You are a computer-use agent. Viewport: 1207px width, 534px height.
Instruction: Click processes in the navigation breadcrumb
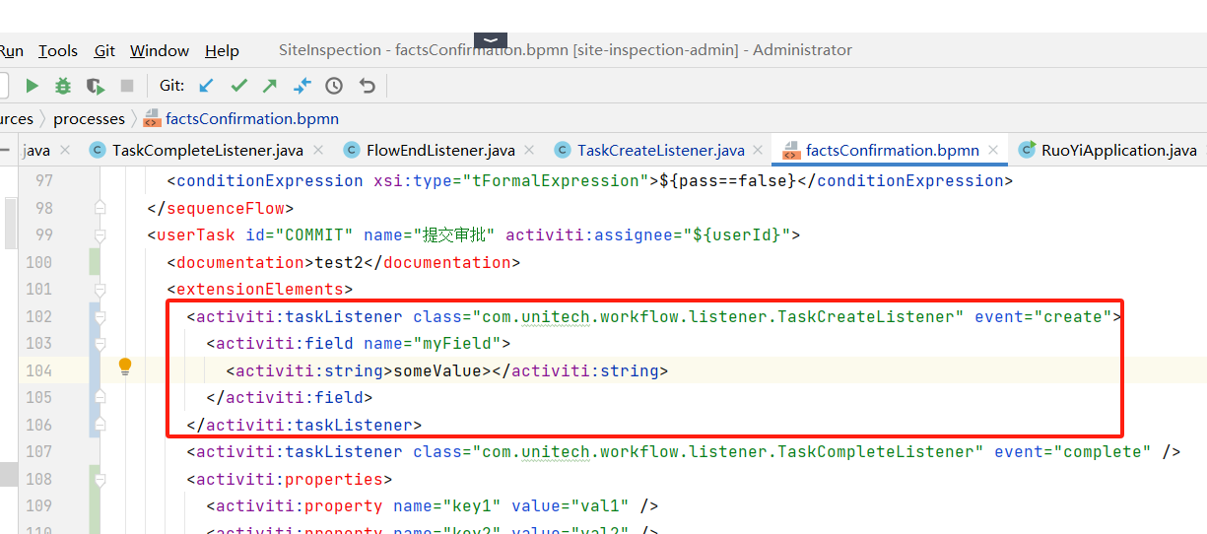90,118
